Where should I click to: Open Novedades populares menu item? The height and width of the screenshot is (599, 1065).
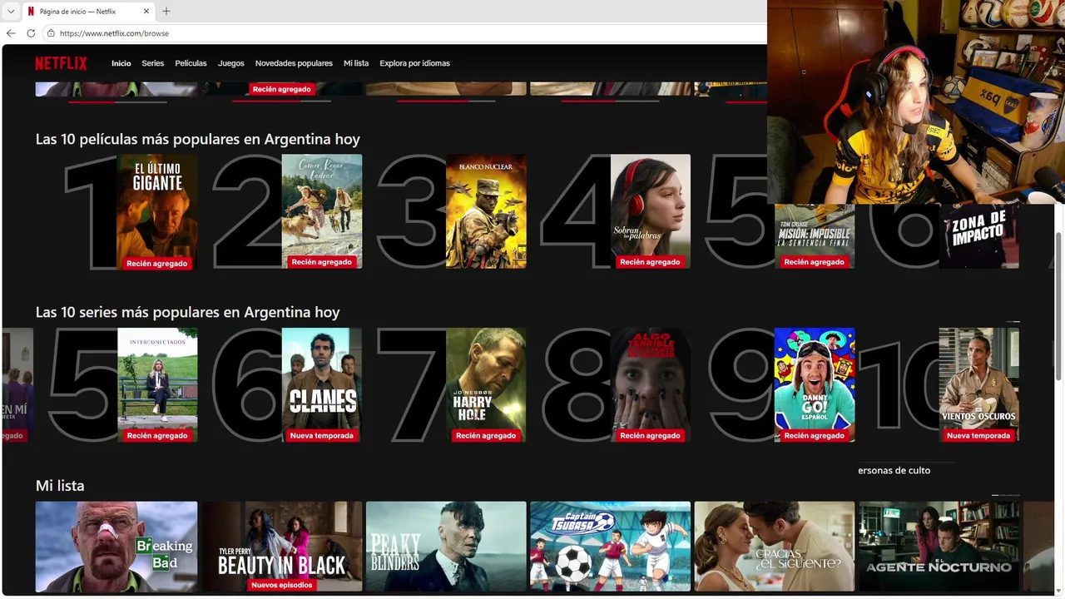(x=294, y=63)
